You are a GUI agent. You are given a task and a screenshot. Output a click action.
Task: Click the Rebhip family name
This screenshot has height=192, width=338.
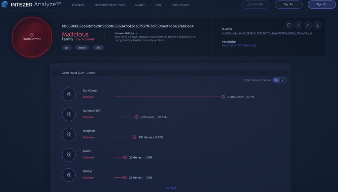(x=87, y=171)
